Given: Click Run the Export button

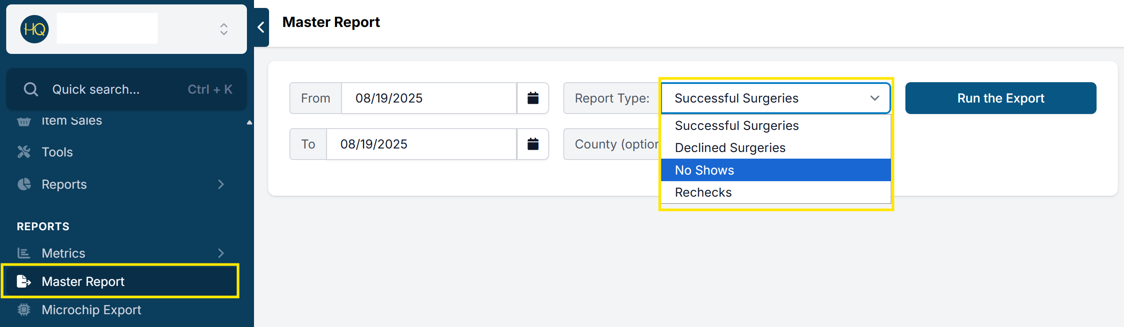Looking at the screenshot, I should pos(1001,98).
